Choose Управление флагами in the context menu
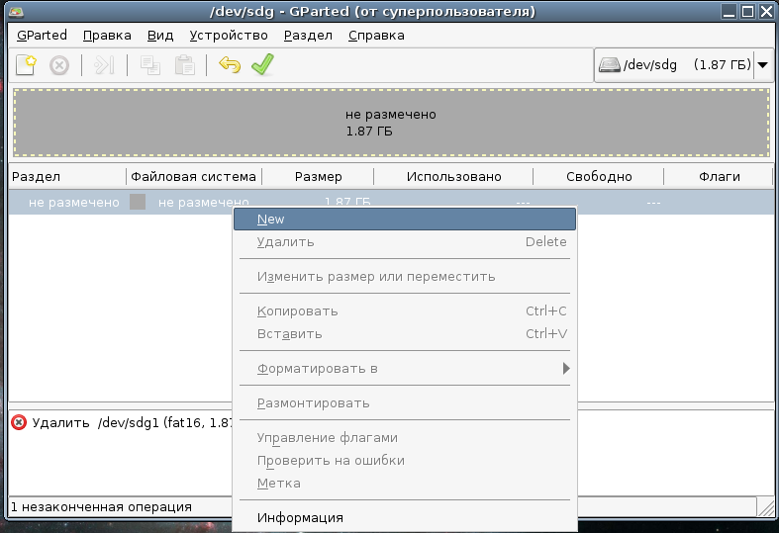 coord(405,438)
